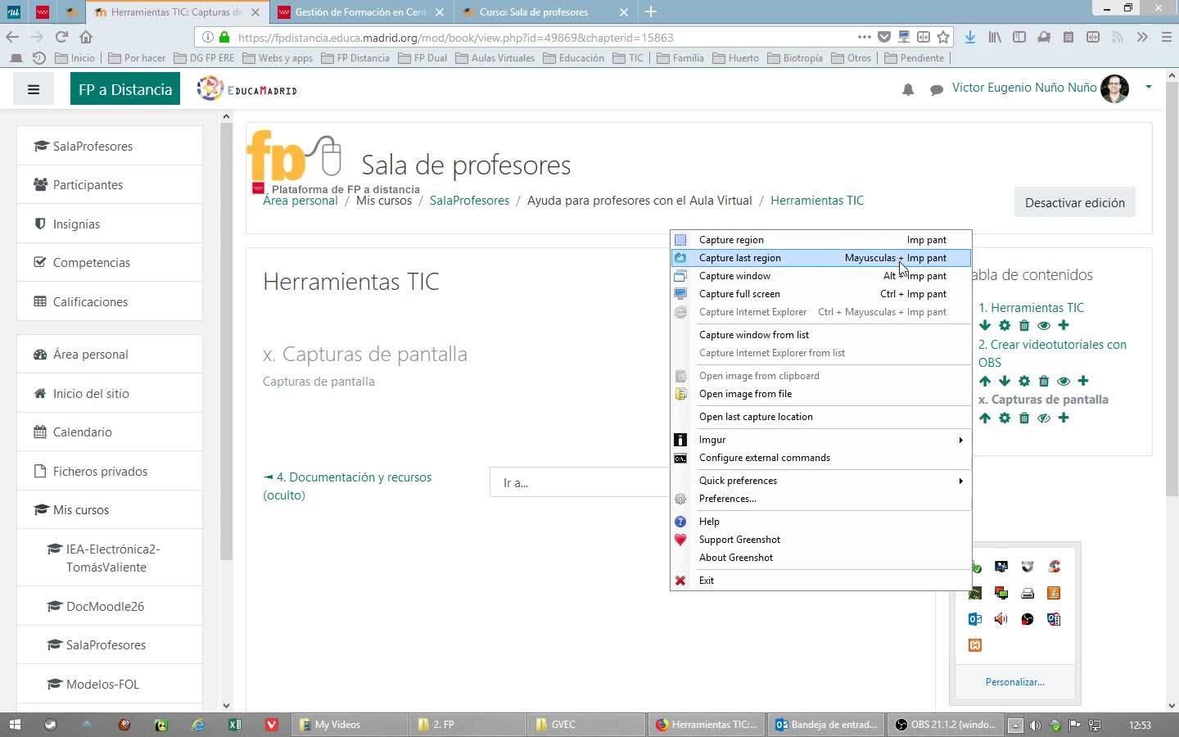Show more Firefox toolbar items chevron
Viewport: 1179px width, 737px height.
1142,37
